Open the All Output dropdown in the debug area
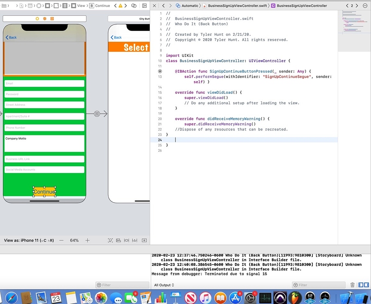 (x=164, y=285)
